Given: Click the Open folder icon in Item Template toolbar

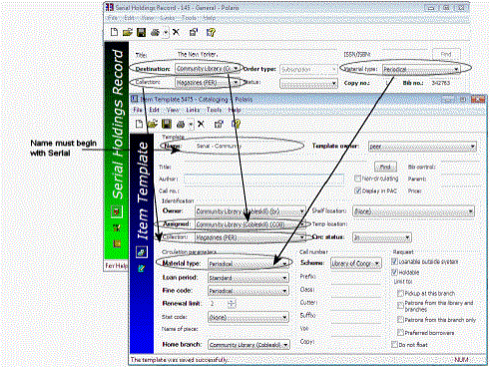Looking at the screenshot, I should pos(153,125).
